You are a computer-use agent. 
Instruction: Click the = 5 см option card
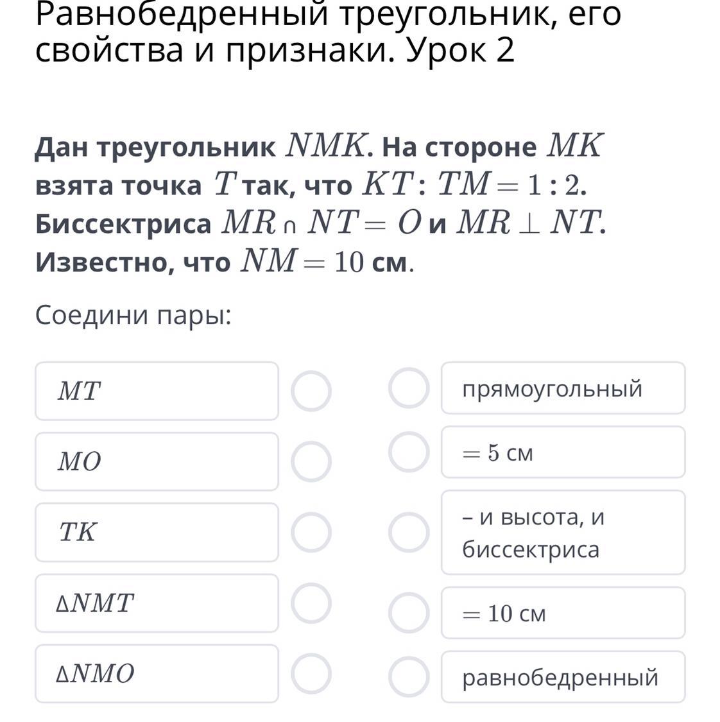click(x=563, y=452)
